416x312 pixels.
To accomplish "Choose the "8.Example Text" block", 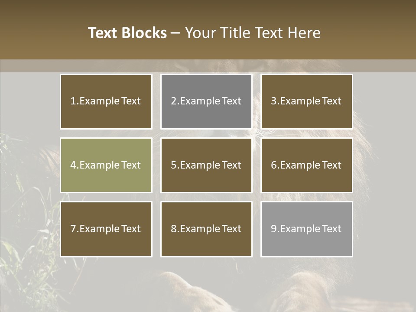I will 206,229.
